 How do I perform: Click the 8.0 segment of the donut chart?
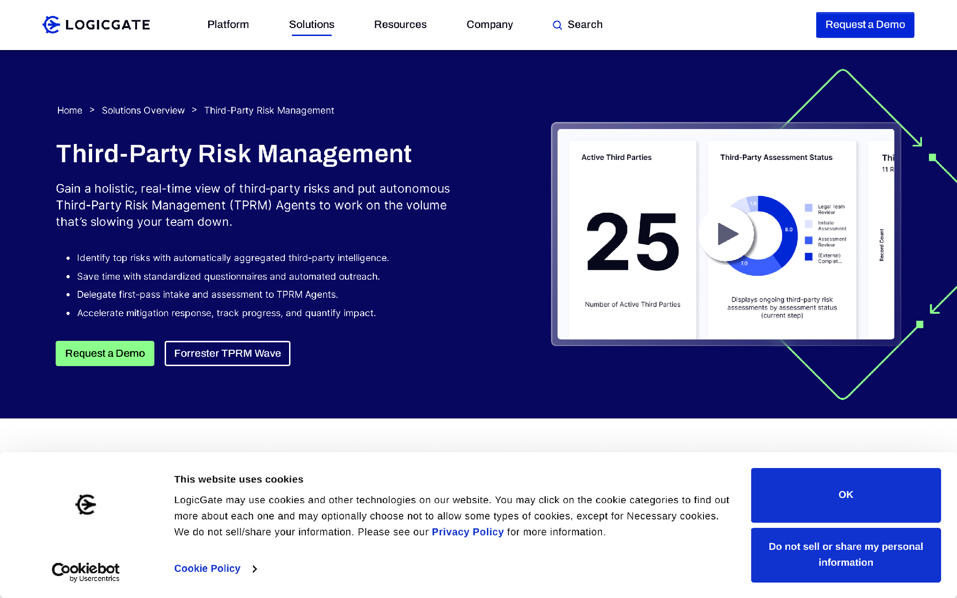[x=789, y=229]
